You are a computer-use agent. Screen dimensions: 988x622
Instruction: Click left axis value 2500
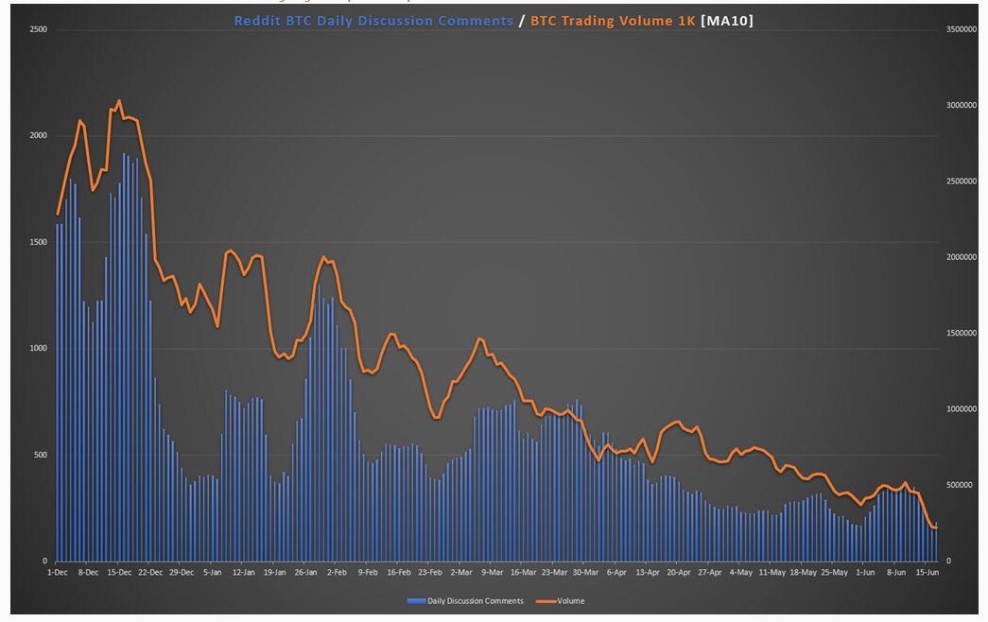(x=39, y=29)
